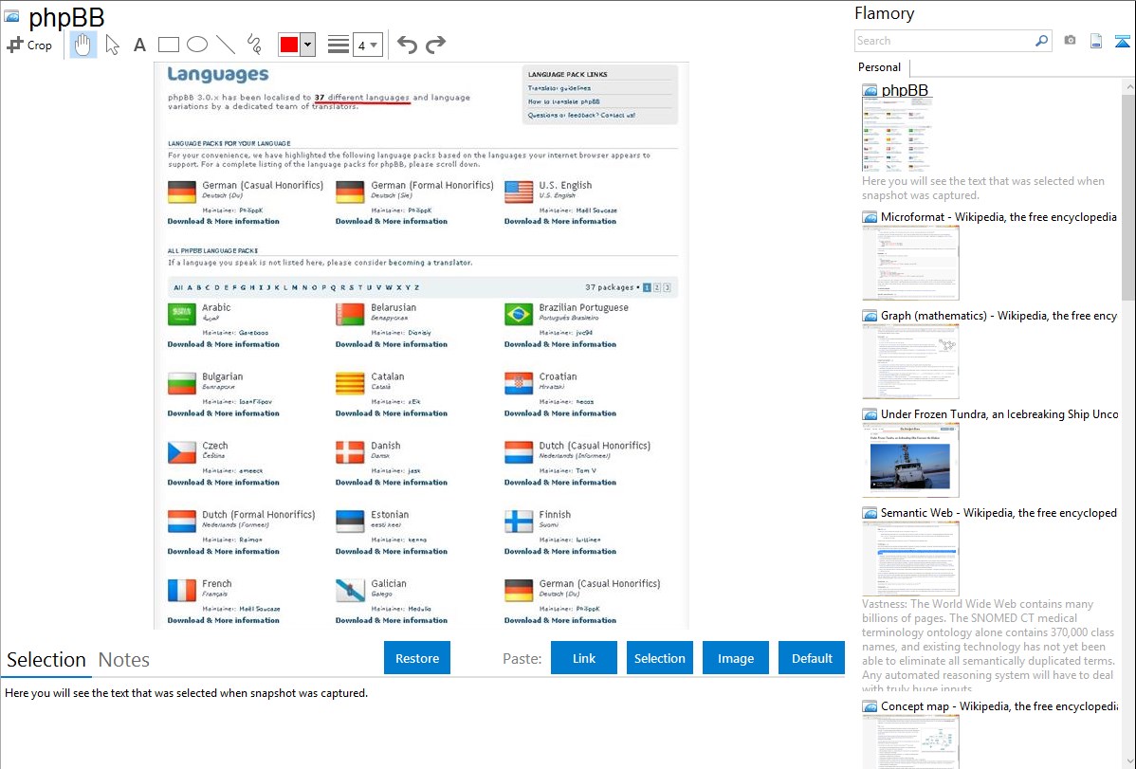This screenshot has height=769, width=1136.
Task: Click the camera capture snapshot icon
Action: 1070,41
